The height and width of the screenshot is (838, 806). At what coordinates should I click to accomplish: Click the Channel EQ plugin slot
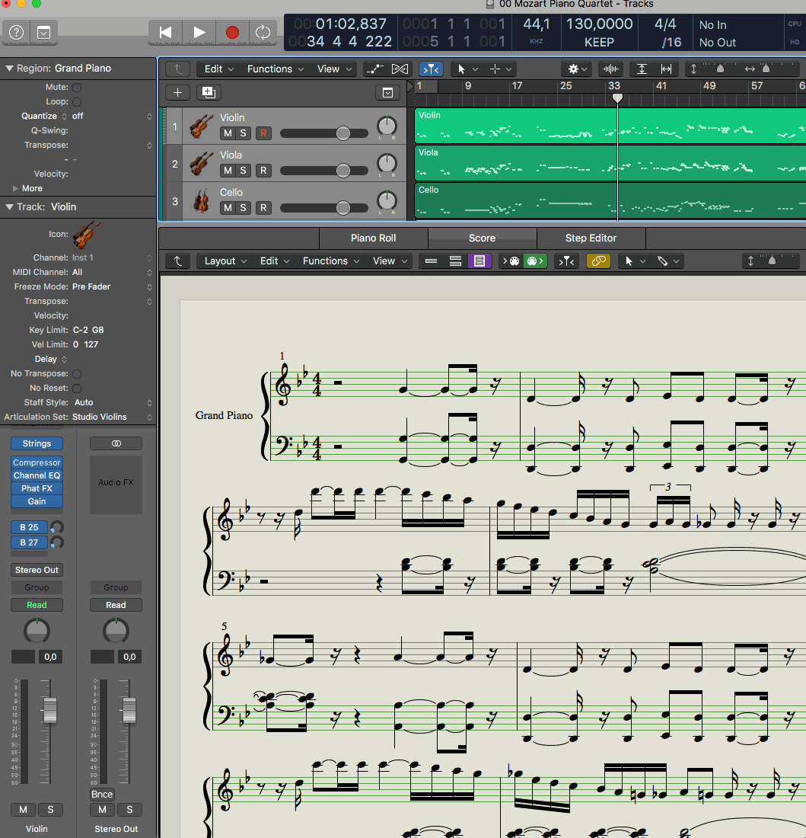[37, 475]
